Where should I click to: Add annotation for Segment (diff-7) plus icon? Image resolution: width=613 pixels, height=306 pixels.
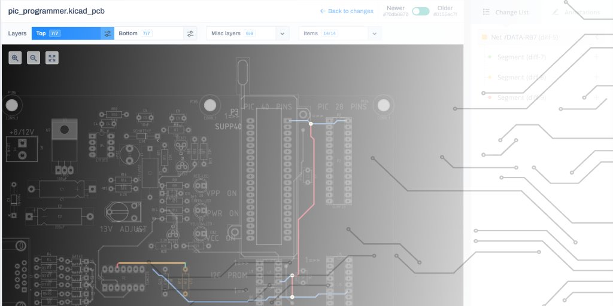click(x=597, y=57)
